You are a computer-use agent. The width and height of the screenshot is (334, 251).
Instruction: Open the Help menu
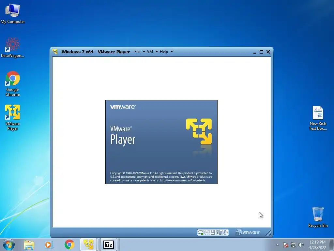(164, 52)
